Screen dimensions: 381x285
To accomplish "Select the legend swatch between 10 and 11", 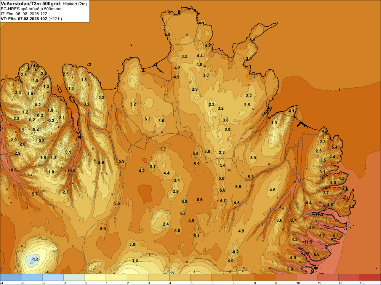I will tap(307, 277).
